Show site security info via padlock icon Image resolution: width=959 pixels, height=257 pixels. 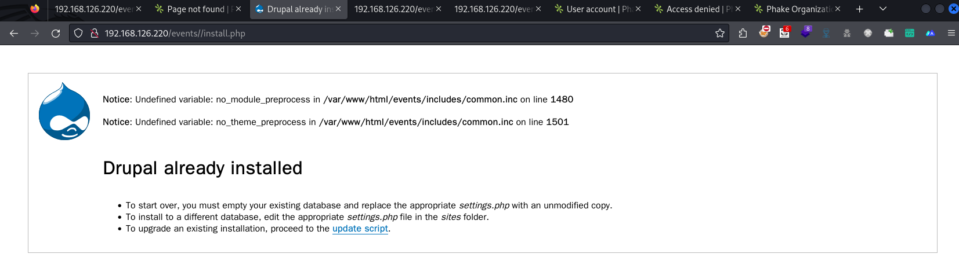(x=95, y=34)
